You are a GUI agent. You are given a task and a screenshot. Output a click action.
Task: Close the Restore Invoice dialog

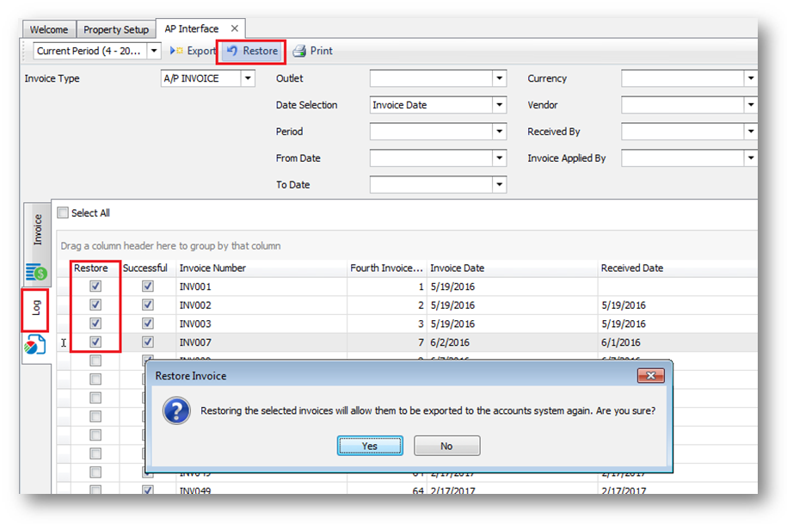651,376
